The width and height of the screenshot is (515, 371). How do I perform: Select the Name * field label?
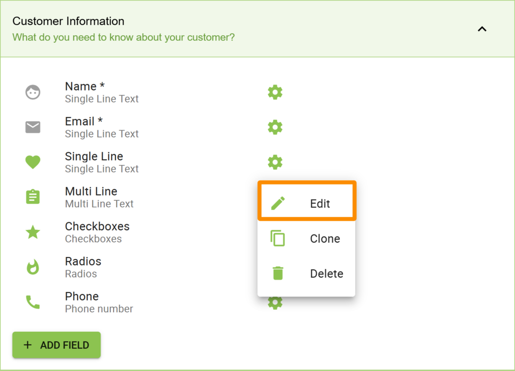tap(84, 86)
